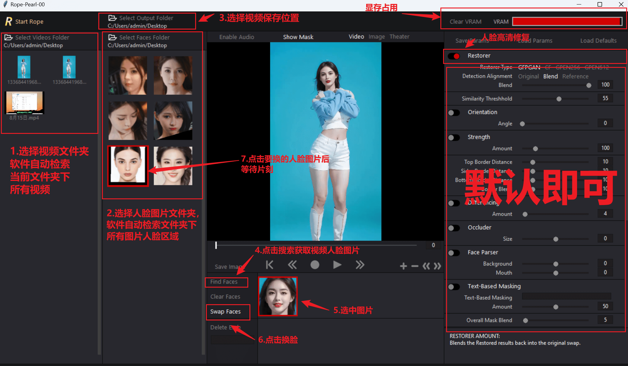628x366 pixels.
Task: Enable Audio option
Action: (x=236, y=37)
